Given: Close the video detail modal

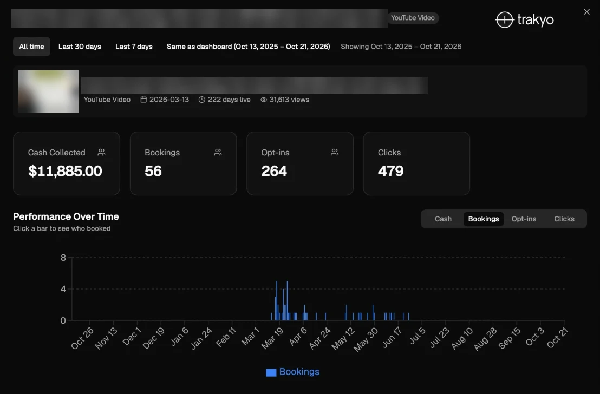Looking at the screenshot, I should tap(586, 12).
